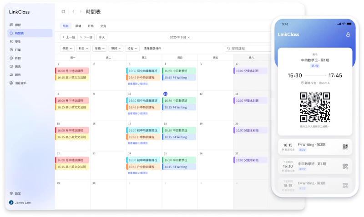
Task: Jump to today with 今天 button
Action: coord(102,37)
